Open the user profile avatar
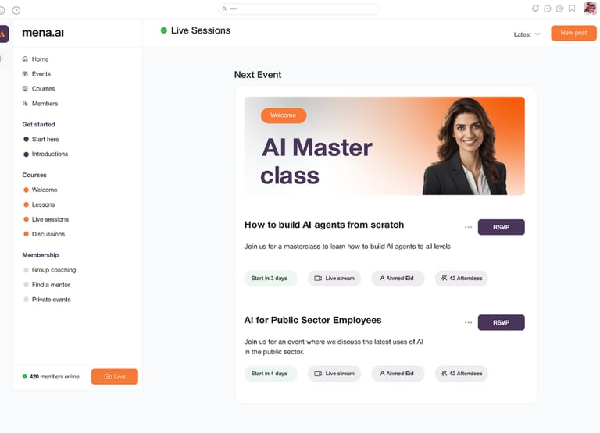The height and width of the screenshot is (433, 600). pyautogui.click(x=590, y=8)
